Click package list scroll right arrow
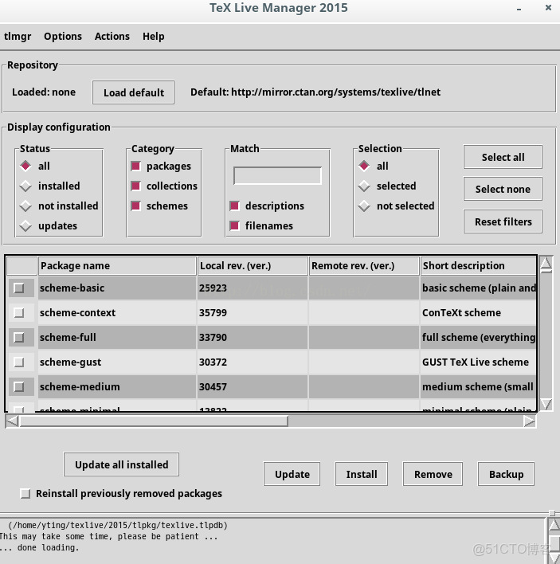560x564 pixels. 530,421
